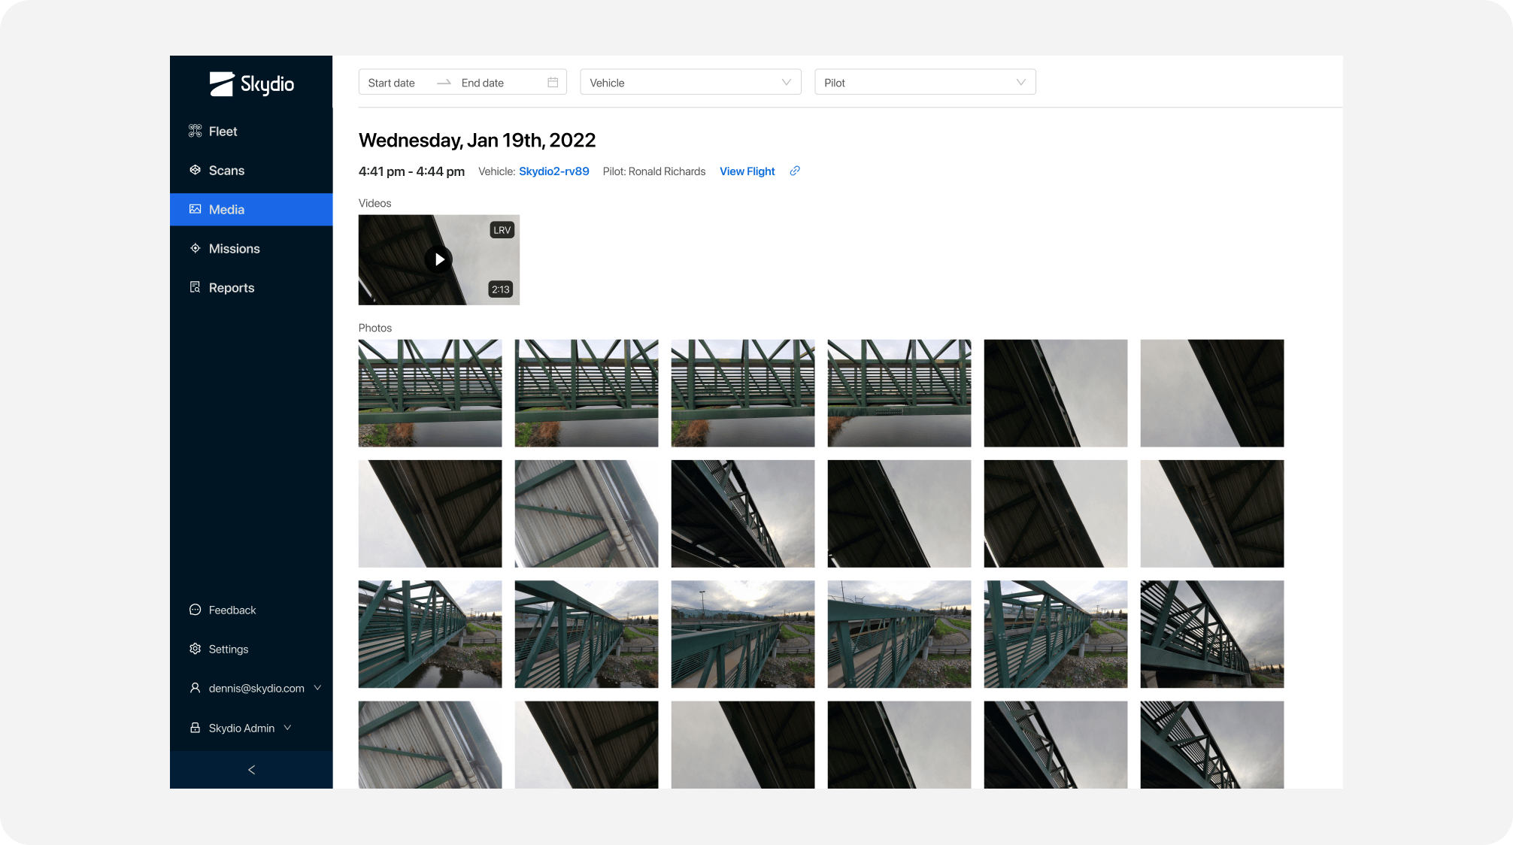
Task: Open the Reports page
Action: click(251, 288)
